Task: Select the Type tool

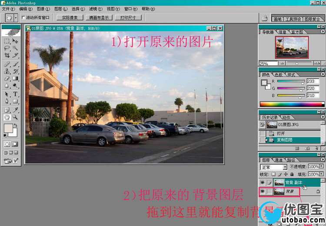Action: [15, 94]
